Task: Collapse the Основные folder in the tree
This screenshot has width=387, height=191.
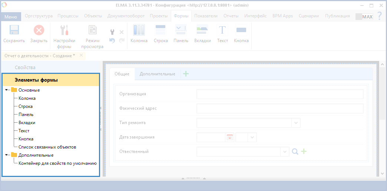Action: 7,90
